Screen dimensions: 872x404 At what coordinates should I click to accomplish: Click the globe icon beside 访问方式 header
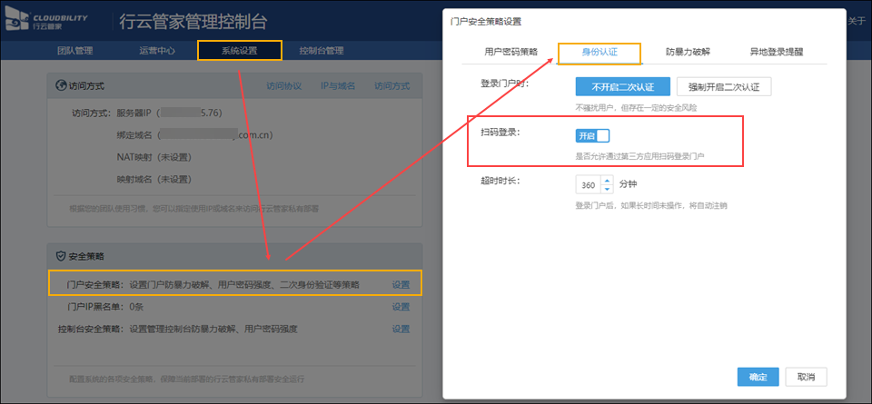pos(61,86)
